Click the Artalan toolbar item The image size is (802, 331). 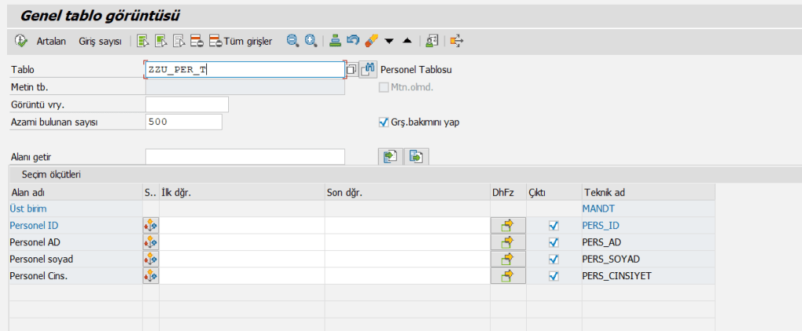point(51,41)
